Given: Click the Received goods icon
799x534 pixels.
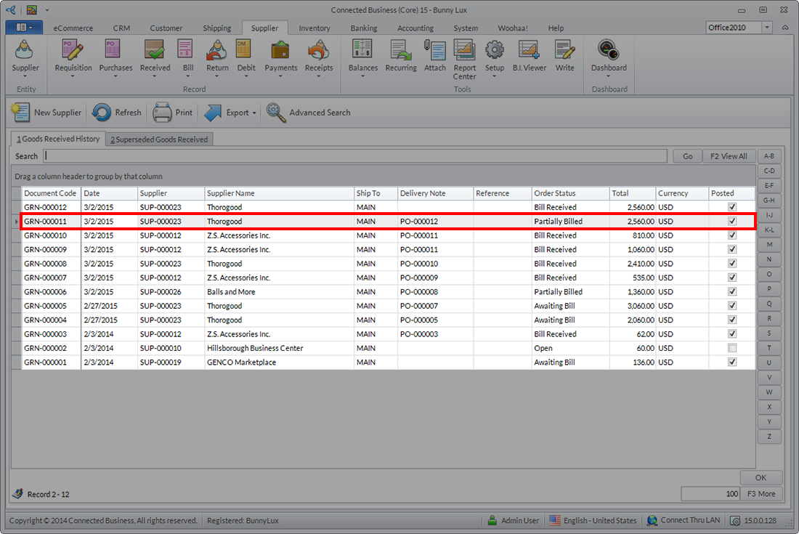Looking at the screenshot, I should tap(155, 50).
